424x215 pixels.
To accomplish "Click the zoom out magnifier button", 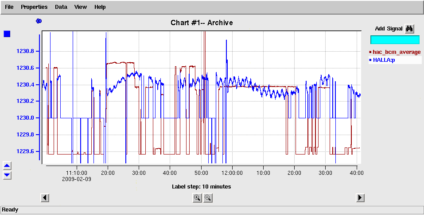I will pos(208,198).
